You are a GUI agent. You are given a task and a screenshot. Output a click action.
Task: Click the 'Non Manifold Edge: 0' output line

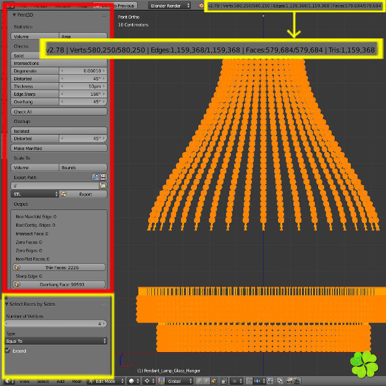pos(36,217)
